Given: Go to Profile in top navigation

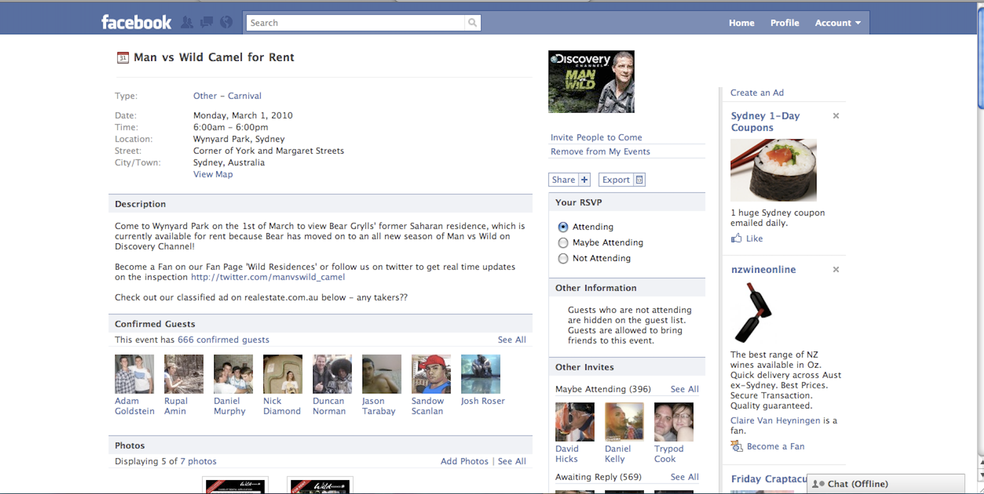Looking at the screenshot, I should (x=785, y=23).
